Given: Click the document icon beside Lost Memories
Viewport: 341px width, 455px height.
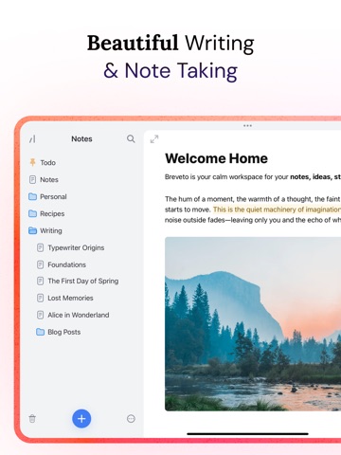Looking at the screenshot, I should [40, 298].
